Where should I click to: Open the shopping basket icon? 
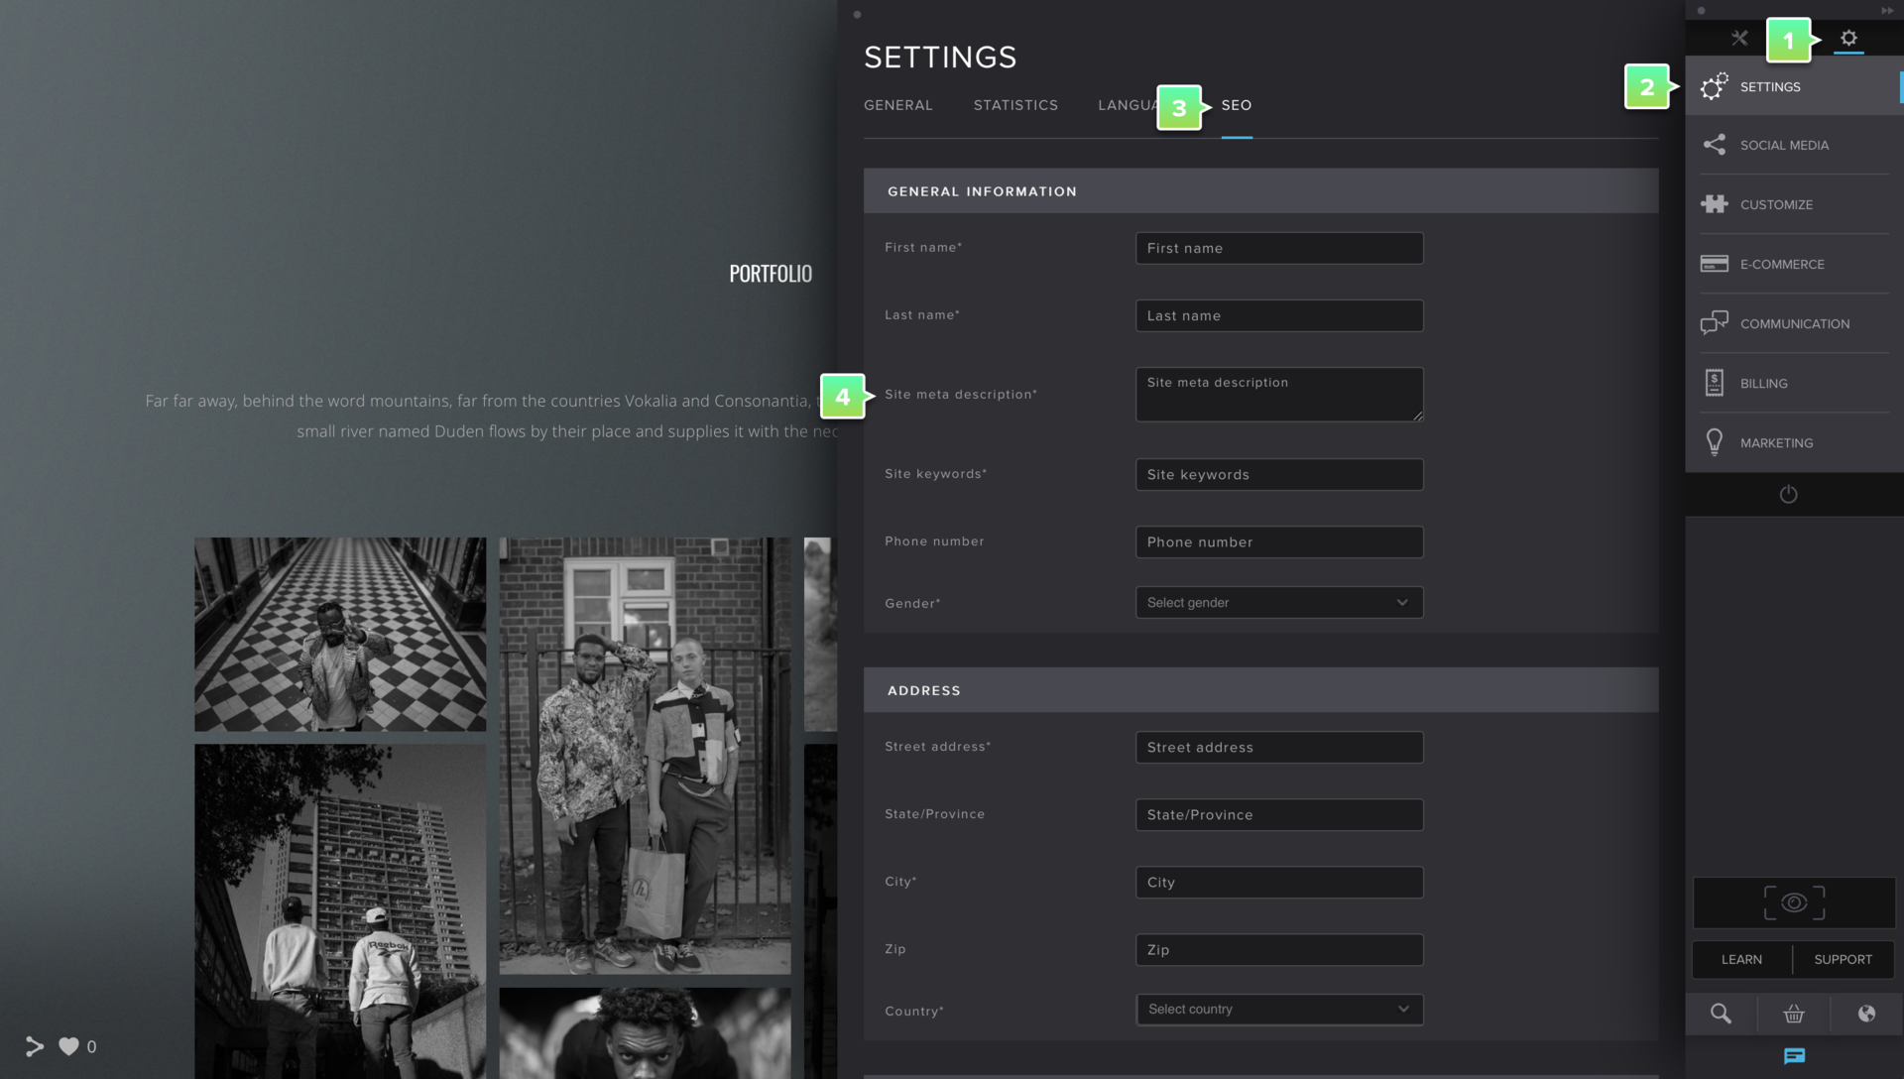(x=1794, y=1014)
